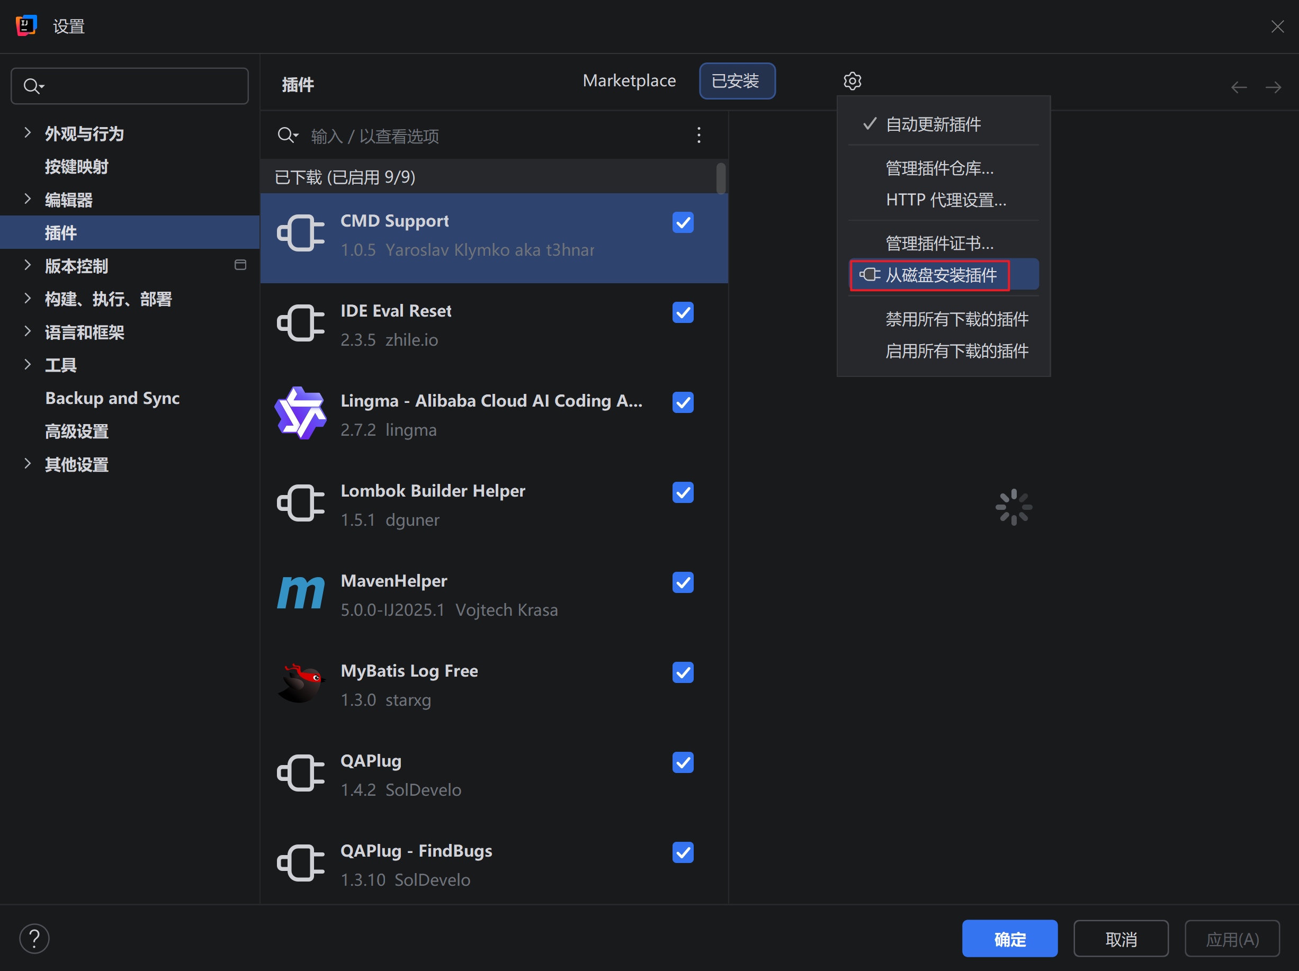The image size is (1299, 971).
Task: Click the 确定 button
Action: click(x=1009, y=939)
